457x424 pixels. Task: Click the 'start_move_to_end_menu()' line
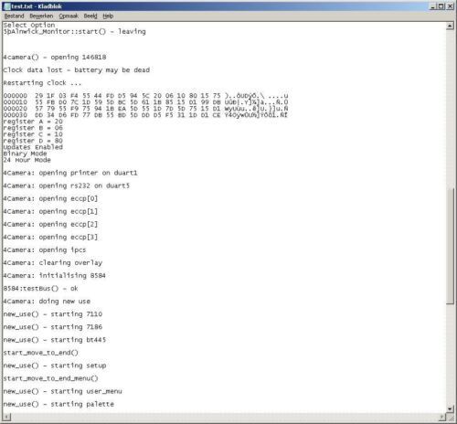(x=50, y=378)
